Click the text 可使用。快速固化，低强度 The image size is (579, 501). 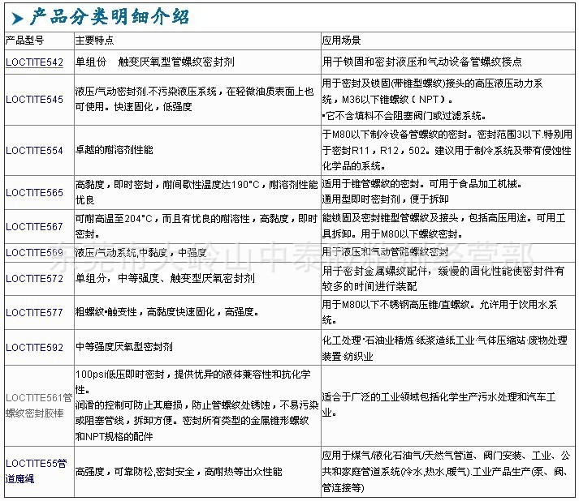point(134,107)
